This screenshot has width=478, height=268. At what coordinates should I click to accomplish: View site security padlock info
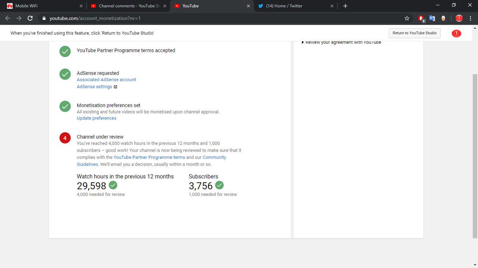pyautogui.click(x=44, y=18)
